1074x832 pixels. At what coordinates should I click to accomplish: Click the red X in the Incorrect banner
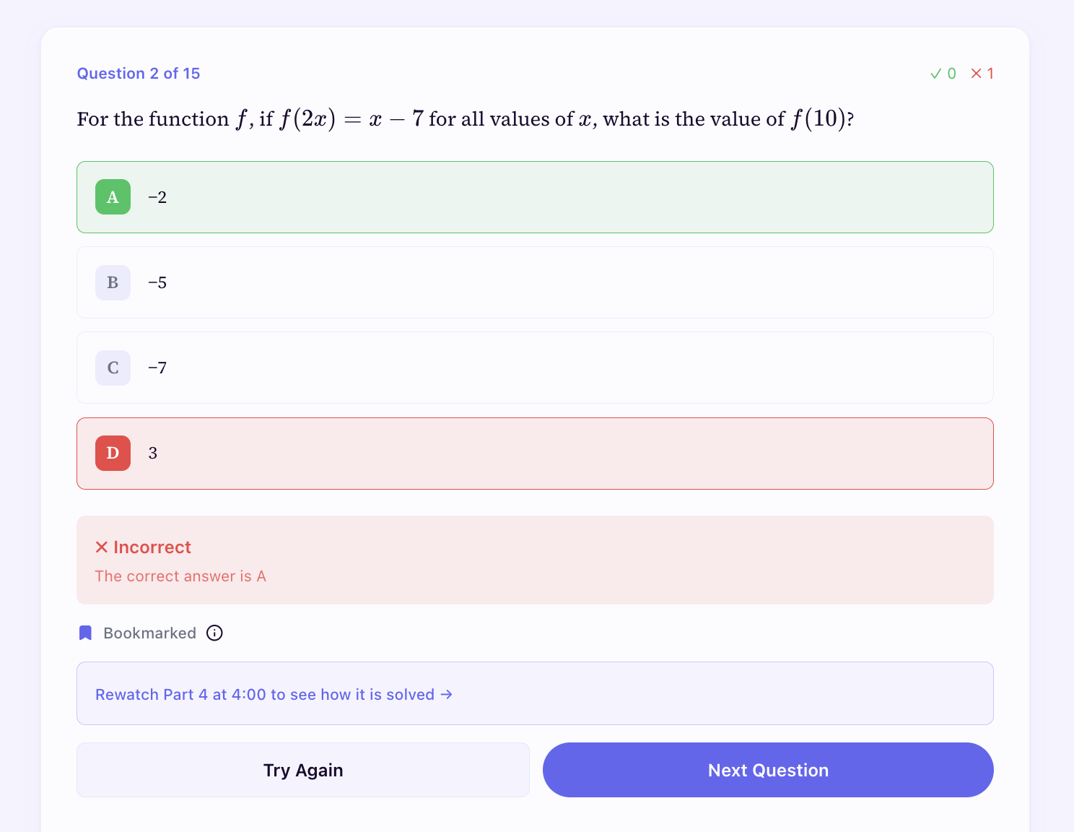click(102, 547)
